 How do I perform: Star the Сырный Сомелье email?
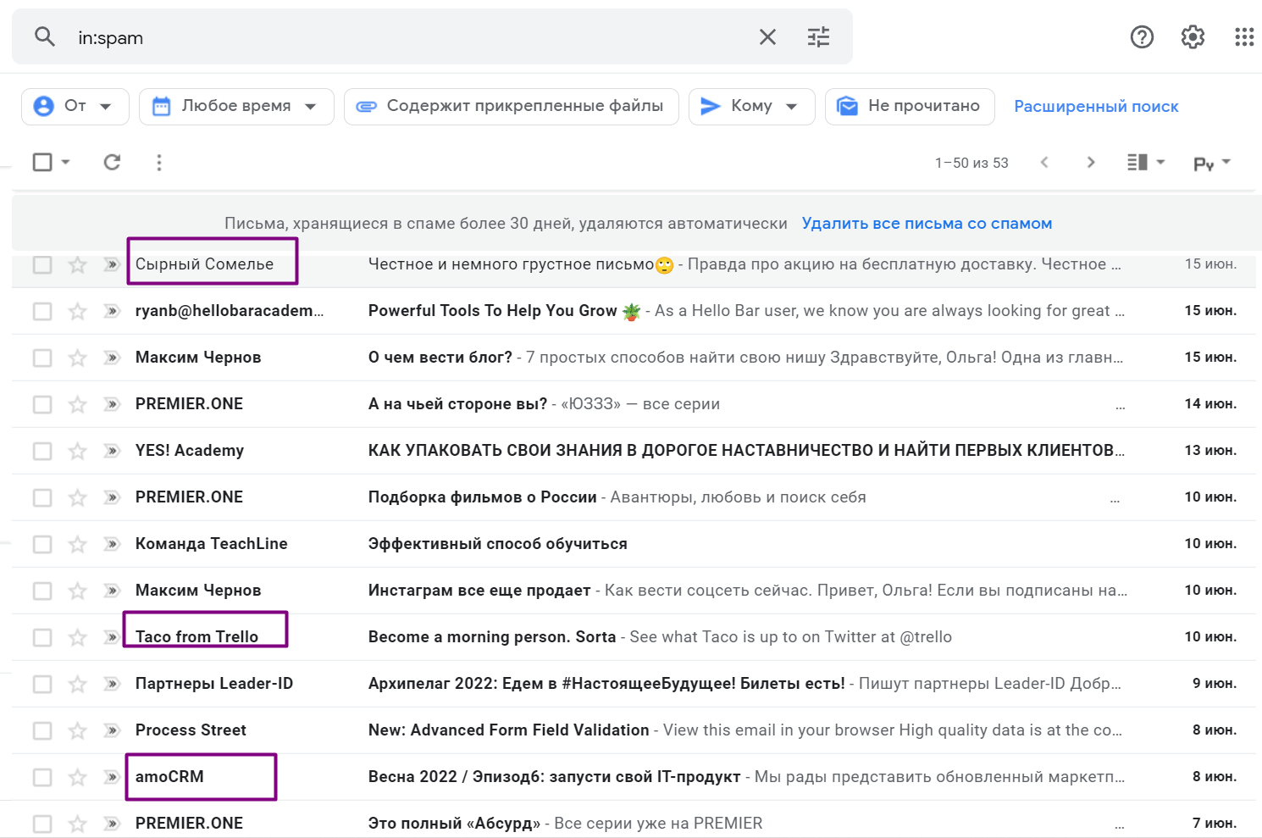pyautogui.click(x=77, y=264)
